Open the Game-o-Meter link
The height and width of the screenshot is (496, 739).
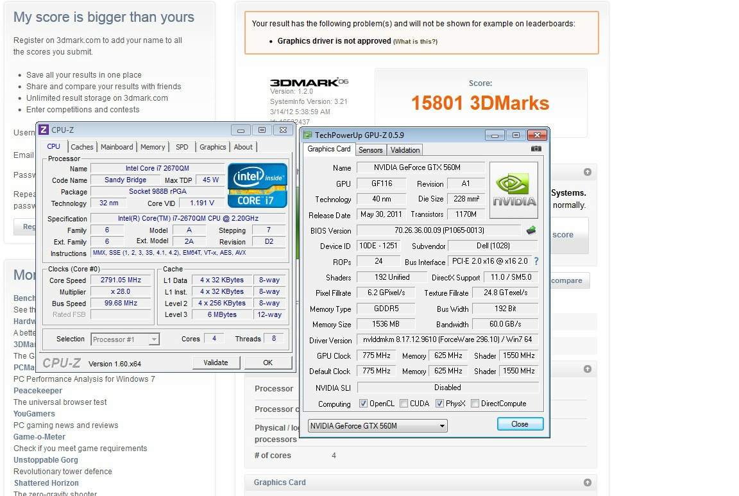(40, 436)
